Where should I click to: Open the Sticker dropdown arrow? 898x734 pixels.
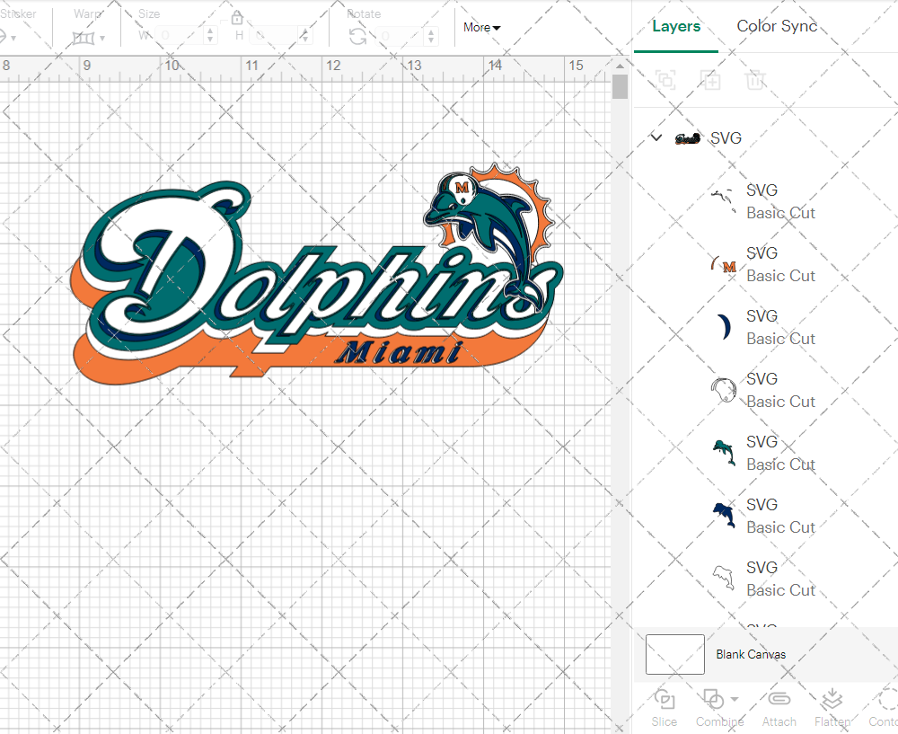[13, 39]
